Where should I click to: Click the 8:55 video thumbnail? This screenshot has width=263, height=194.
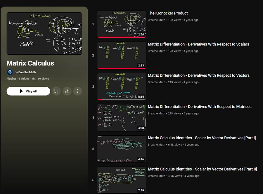(121, 86)
